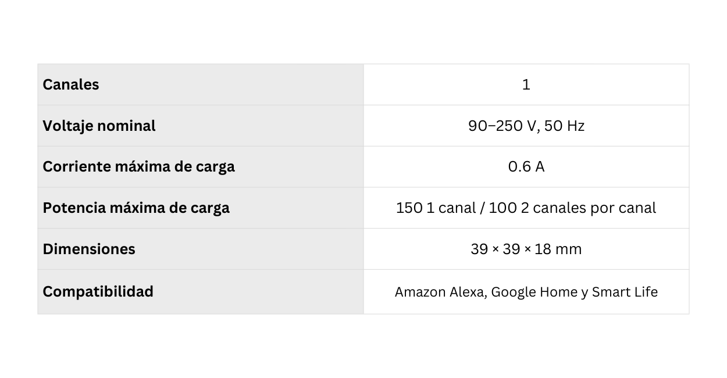This screenshot has width=727, height=378.
Task: Select the Potencia máxima de carga label
Action: click(136, 208)
